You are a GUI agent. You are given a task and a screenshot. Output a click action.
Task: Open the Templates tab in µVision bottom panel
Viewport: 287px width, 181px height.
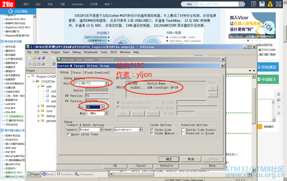(84, 174)
